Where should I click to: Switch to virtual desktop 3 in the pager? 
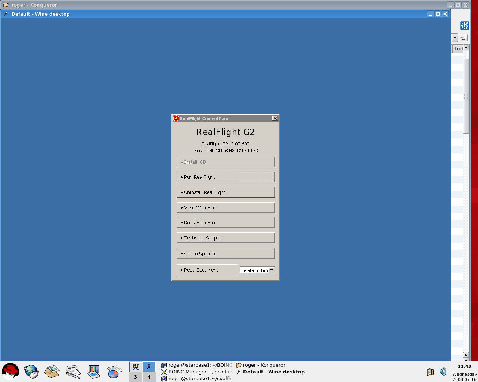(x=135, y=377)
